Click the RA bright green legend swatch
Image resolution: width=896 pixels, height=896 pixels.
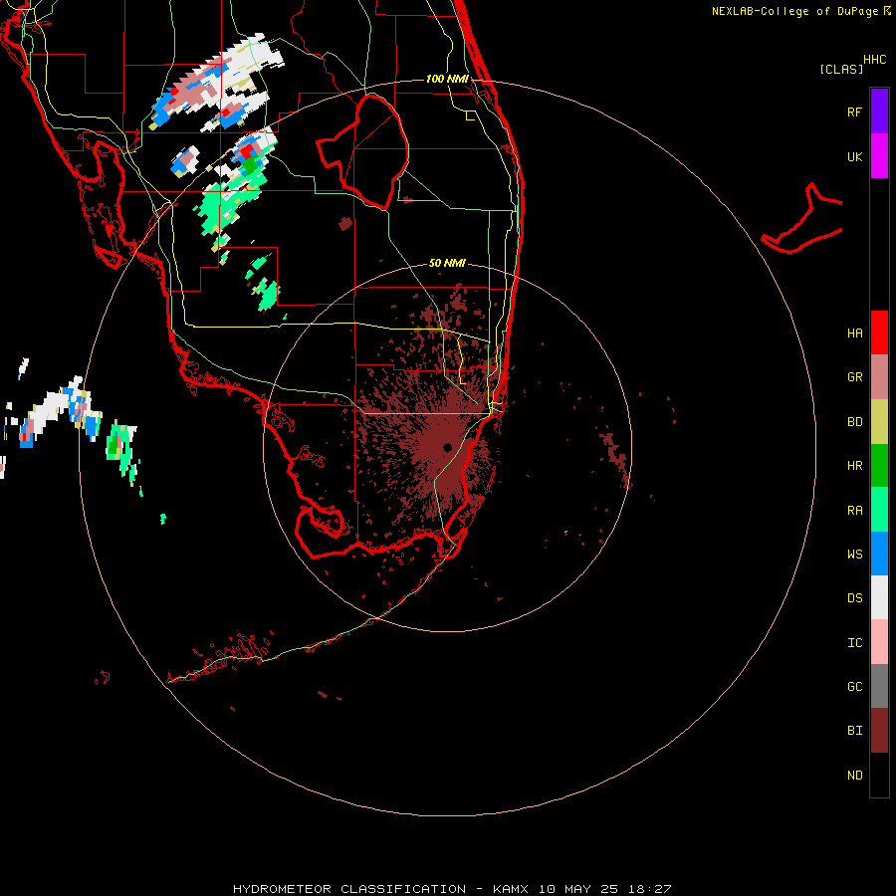coord(879,510)
